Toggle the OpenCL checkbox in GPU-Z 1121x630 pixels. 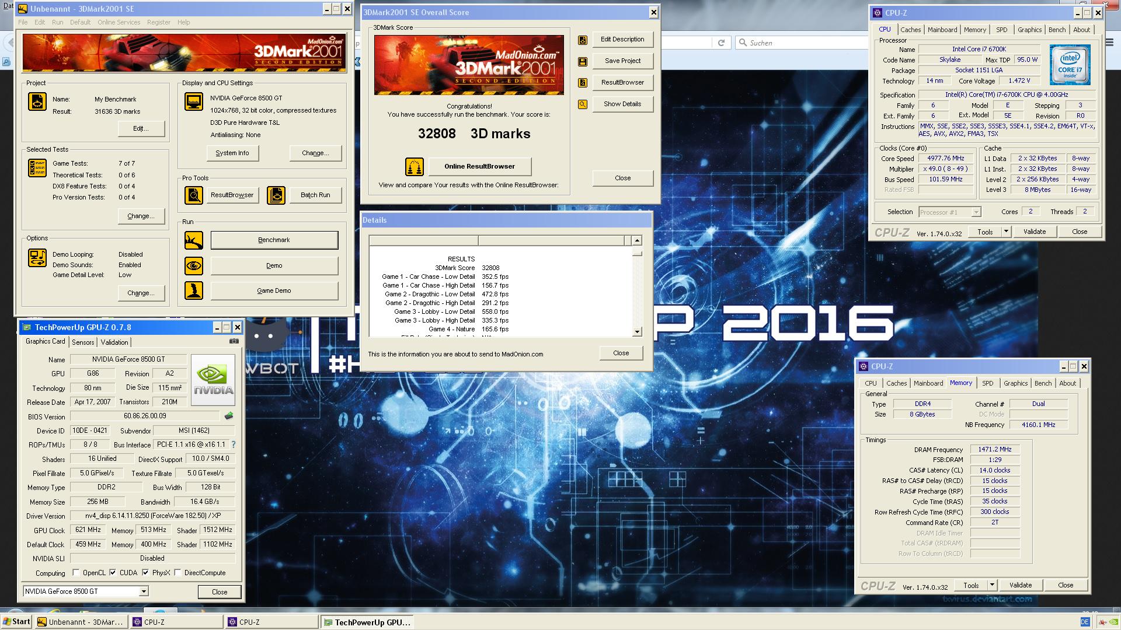76,573
